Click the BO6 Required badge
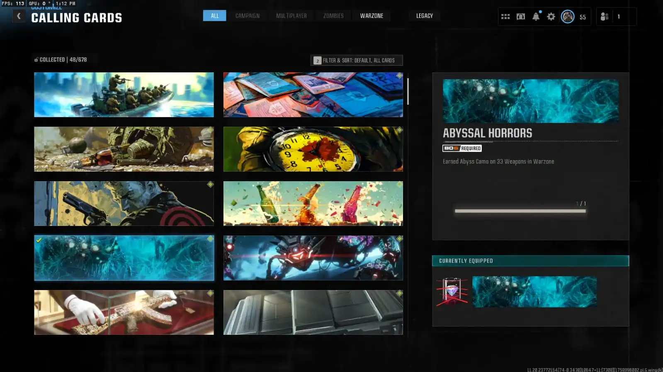This screenshot has width=663, height=372. tap(462, 148)
